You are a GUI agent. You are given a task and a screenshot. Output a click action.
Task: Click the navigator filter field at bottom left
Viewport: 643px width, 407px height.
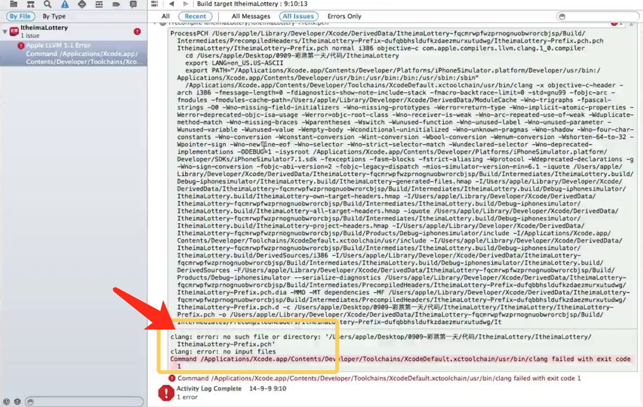84,402
